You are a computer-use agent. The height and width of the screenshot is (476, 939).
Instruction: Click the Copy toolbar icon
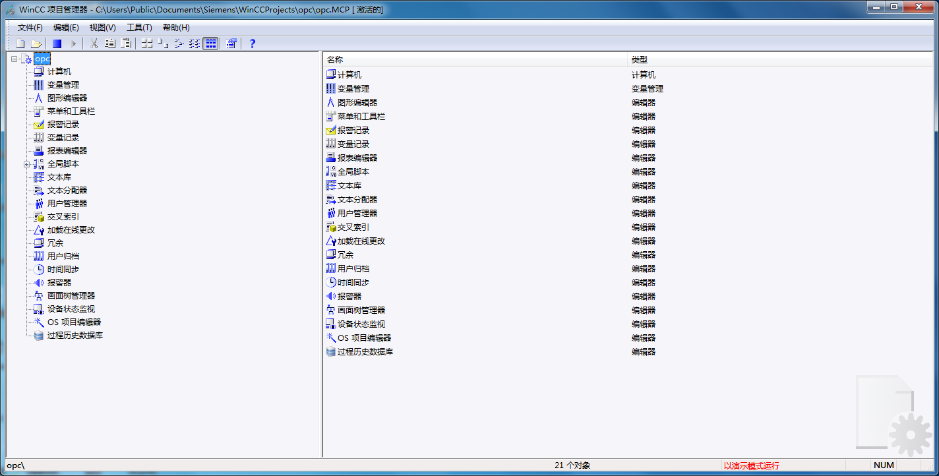coord(109,44)
